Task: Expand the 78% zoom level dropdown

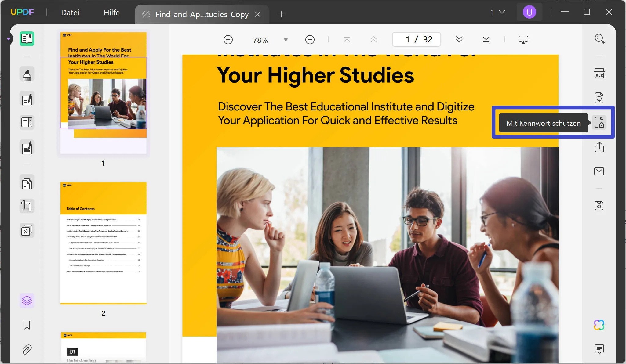Action: (x=286, y=40)
